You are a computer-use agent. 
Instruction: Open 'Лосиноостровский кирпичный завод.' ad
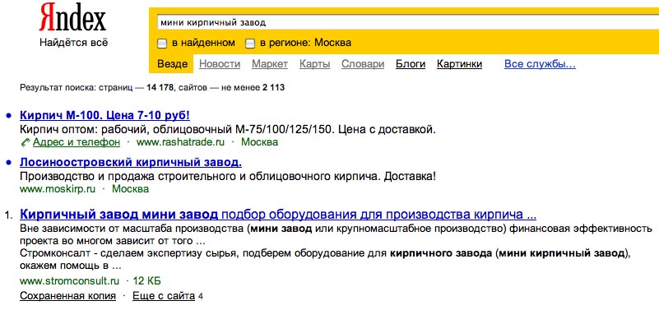(x=131, y=162)
